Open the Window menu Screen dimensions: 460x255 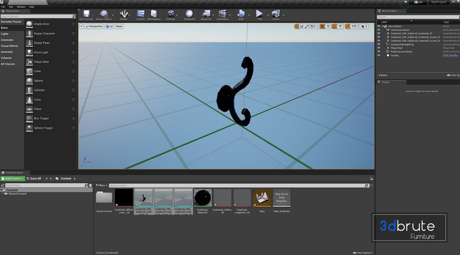[21, 7]
